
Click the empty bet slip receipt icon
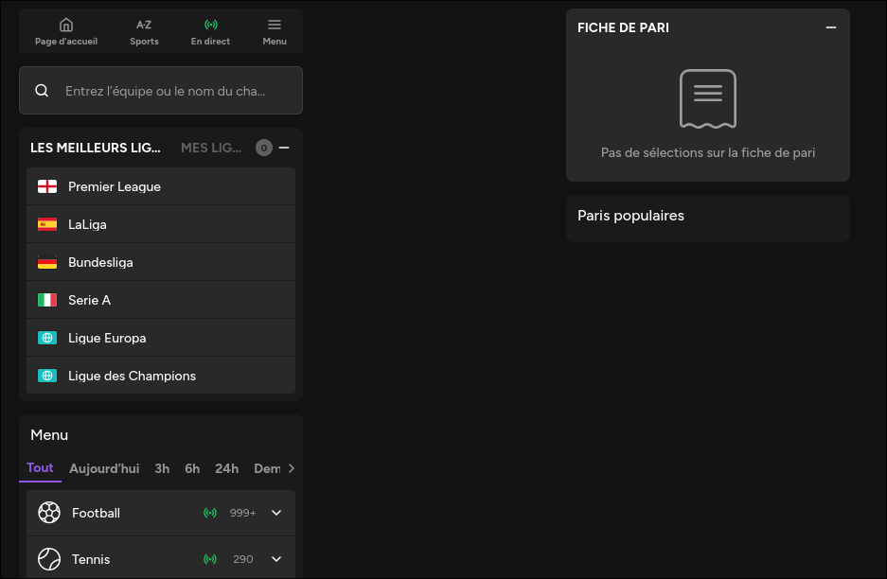(x=708, y=99)
